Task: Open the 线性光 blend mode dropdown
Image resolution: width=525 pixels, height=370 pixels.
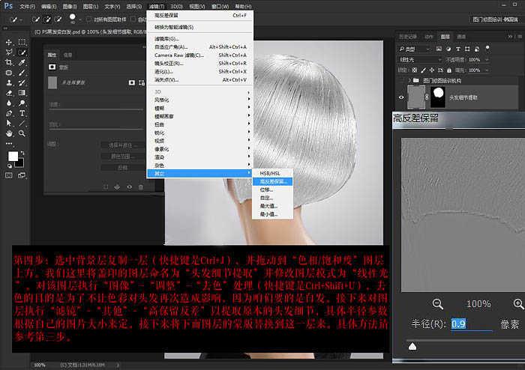Action: (x=418, y=58)
